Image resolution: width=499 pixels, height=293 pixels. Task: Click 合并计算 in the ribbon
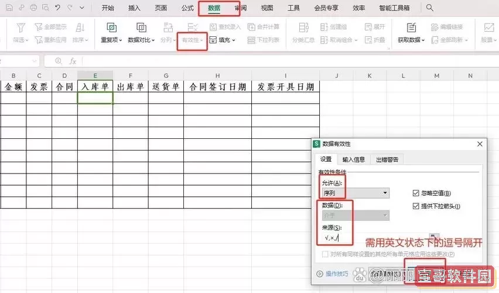[264, 27]
